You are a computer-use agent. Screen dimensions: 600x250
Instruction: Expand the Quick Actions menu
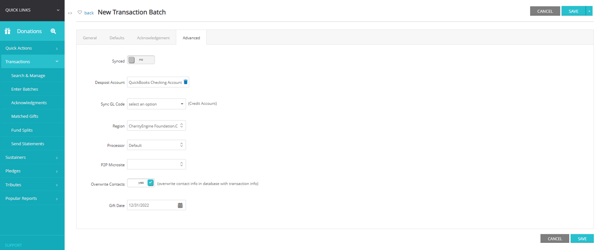(32, 48)
